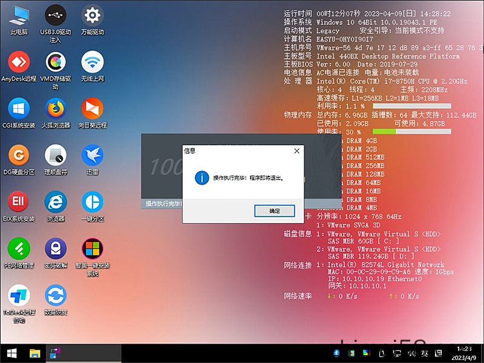Open the 此电脑 desktop icon
Viewport: 484px width, 363px height.
pos(19,20)
